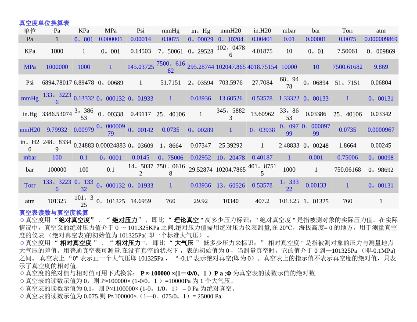Click the title 真空度单位换算表

(x=44, y=23)
